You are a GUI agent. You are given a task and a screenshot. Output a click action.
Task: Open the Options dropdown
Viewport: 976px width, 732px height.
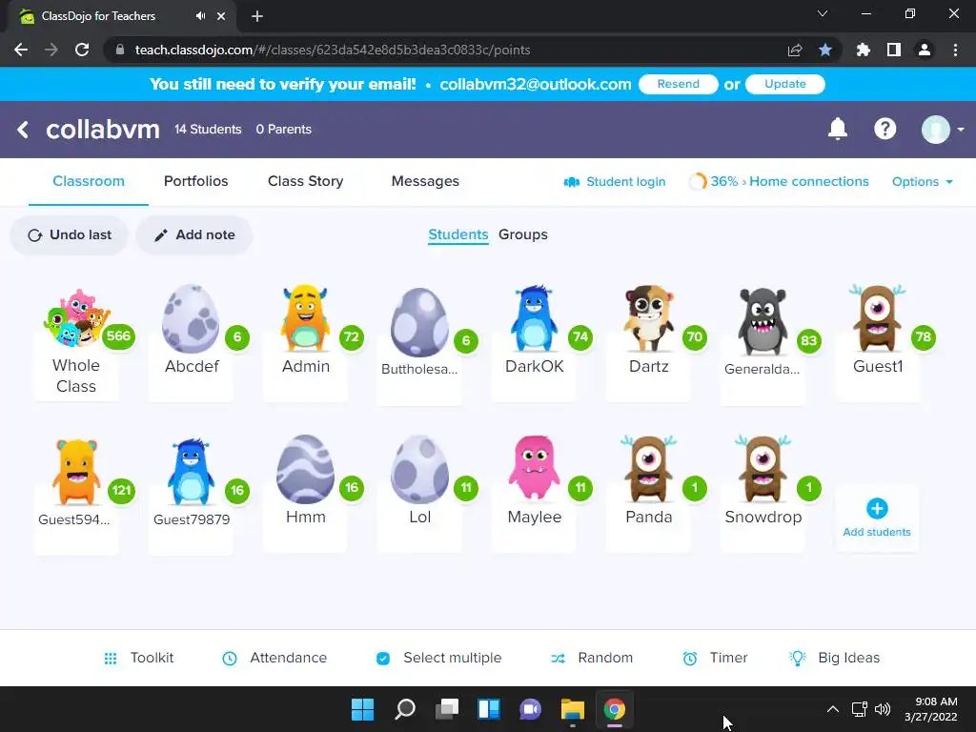[922, 182]
